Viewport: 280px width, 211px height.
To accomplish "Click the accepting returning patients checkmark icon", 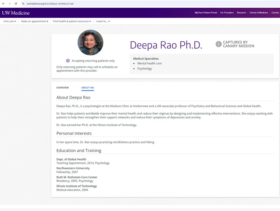I will tap(68, 60).
